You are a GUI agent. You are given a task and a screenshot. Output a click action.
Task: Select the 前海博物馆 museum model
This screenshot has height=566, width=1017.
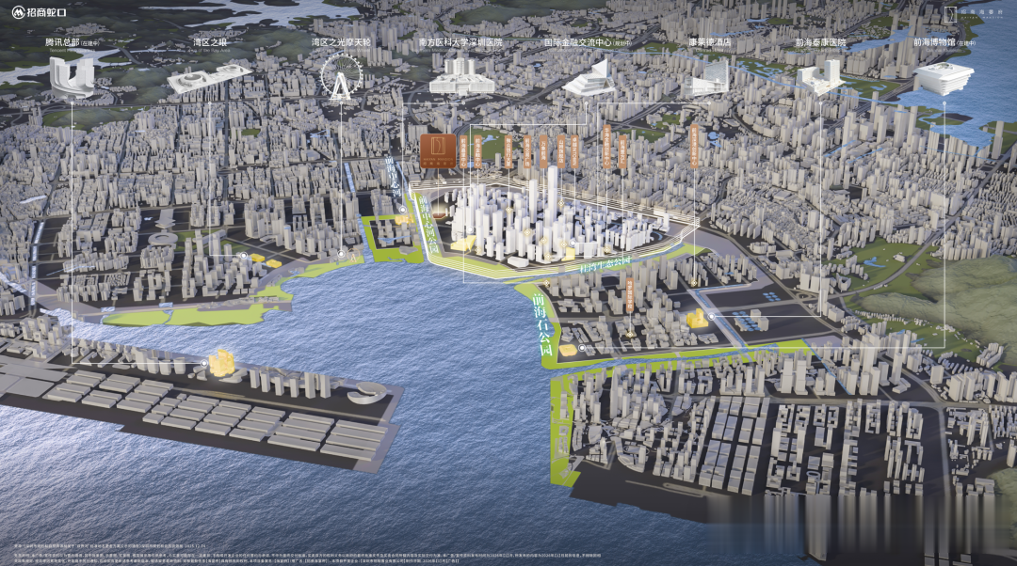pos(944,78)
